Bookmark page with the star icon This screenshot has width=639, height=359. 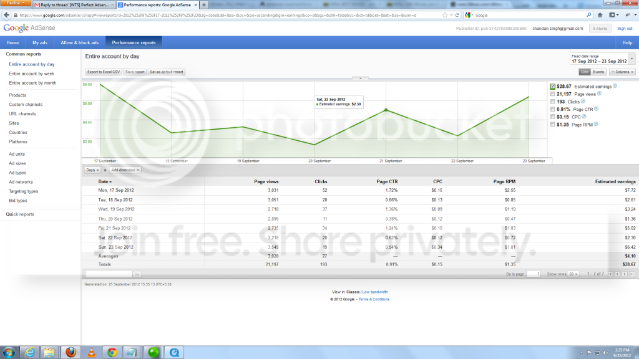click(x=444, y=15)
